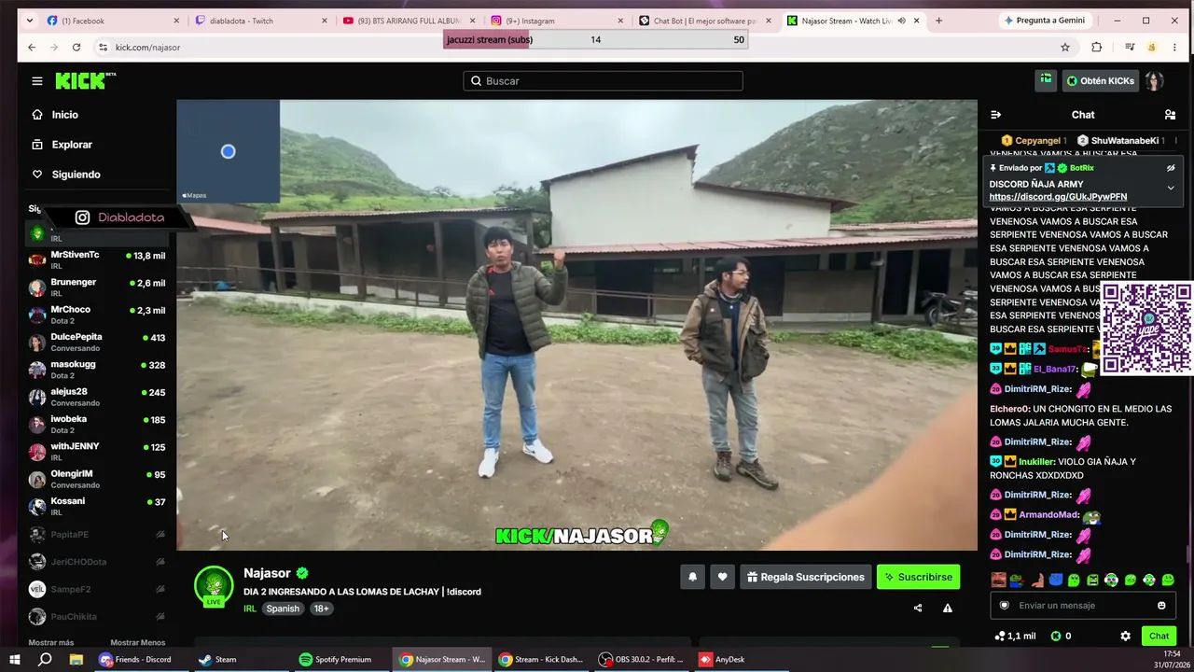Open chat identity badge icon
The width and height of the screenshot is (1194, 672).
pyautogui.click(x=1004, y=606)
